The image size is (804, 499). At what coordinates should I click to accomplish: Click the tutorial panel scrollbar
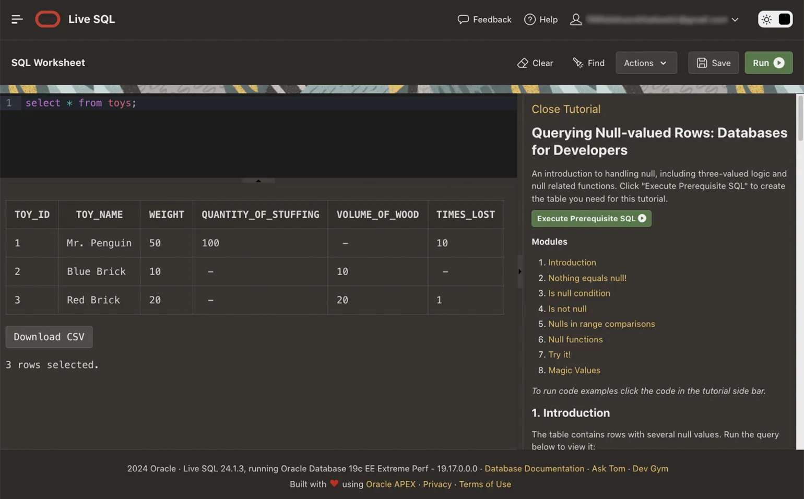coord(799,117)
